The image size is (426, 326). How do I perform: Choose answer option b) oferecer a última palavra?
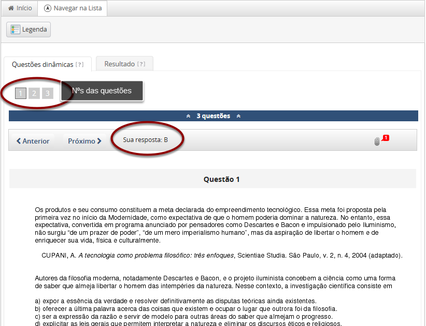coord(186,309)
